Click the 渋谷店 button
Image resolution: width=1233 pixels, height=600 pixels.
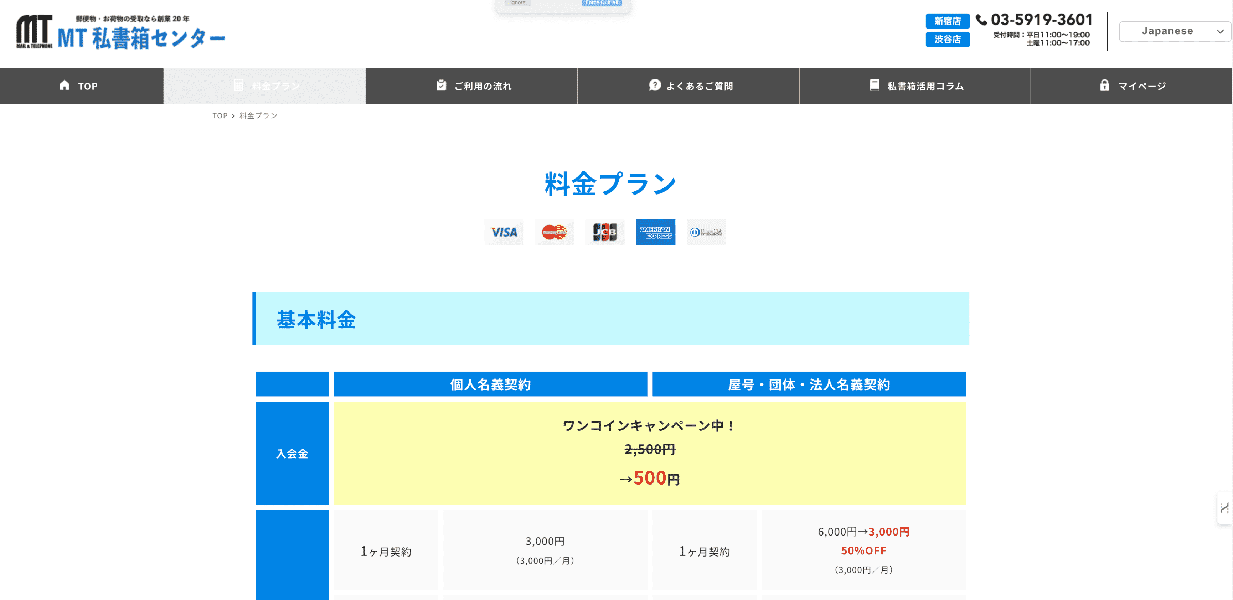tap(947, 39)
